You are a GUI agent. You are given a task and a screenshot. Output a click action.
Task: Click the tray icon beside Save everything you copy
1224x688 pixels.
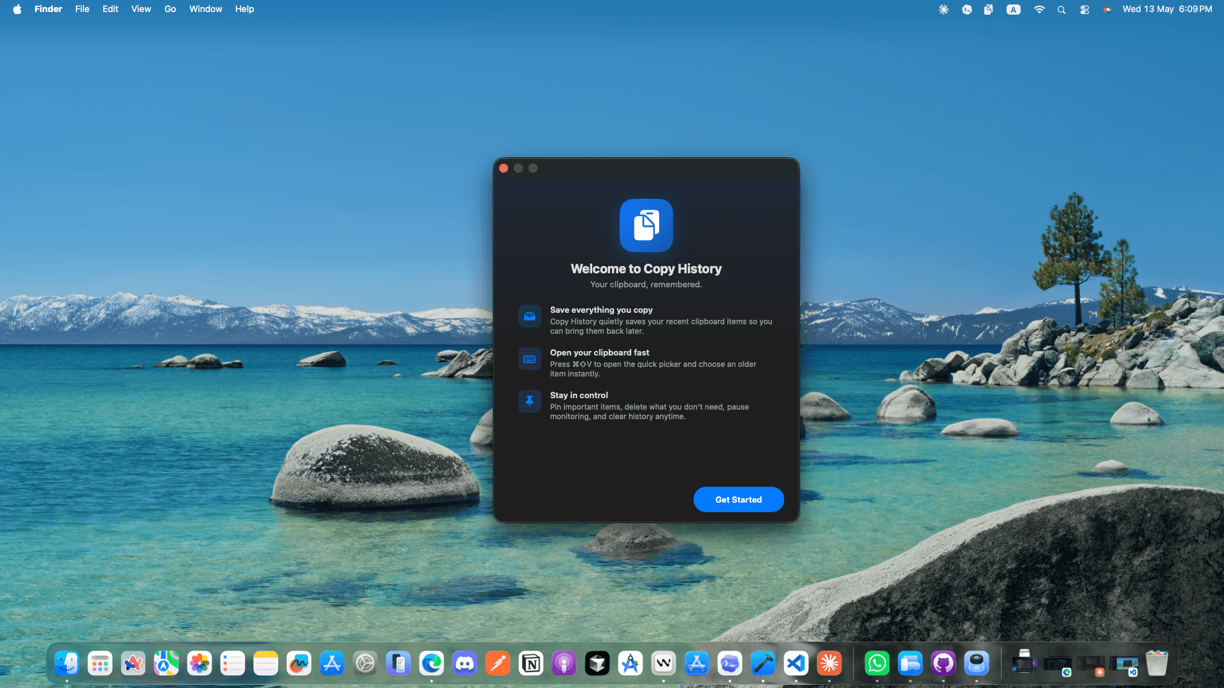(x=529, y=316)
